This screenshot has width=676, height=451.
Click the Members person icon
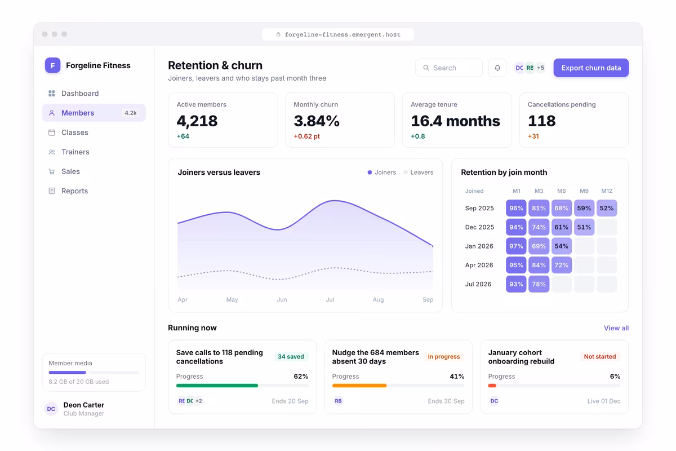(52, 113)
